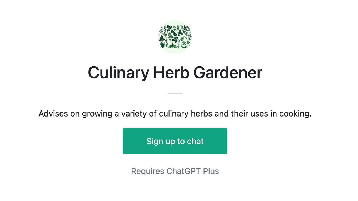Select the Culinary Herb Gardener title

pos(175,73)
